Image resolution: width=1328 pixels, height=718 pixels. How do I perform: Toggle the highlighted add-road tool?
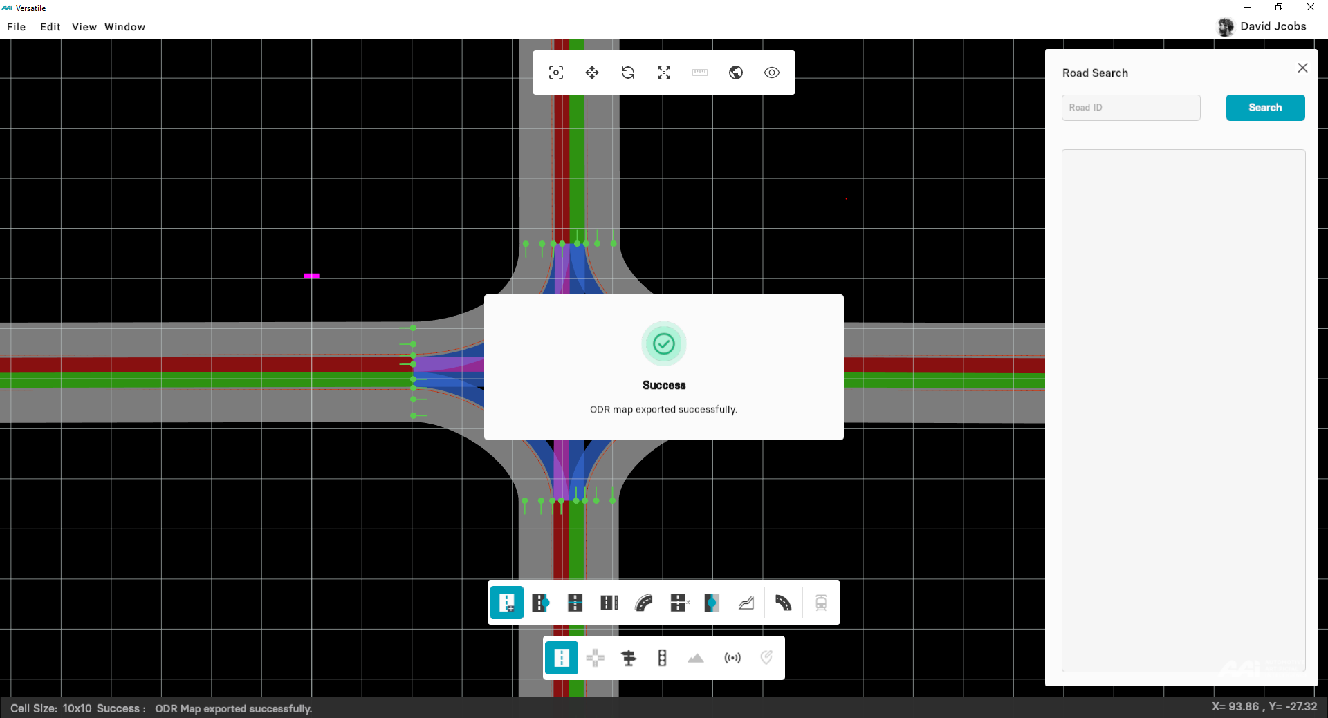tap(507, 603)
